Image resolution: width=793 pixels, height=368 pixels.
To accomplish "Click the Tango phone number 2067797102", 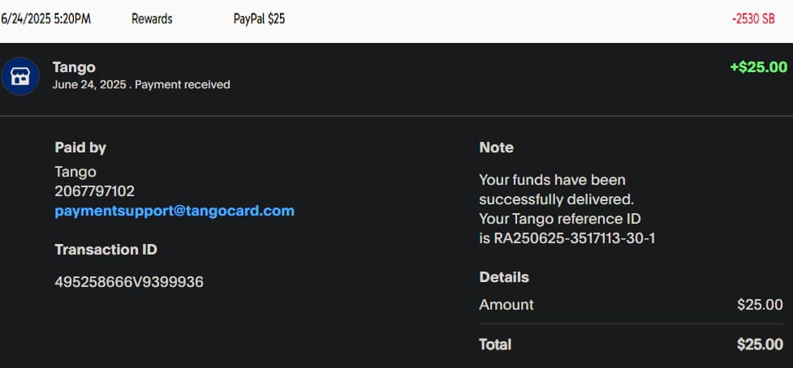I will (94, 191).
